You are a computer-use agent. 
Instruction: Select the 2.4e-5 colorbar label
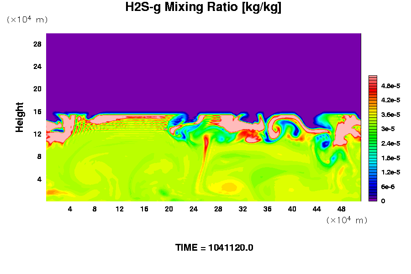(x=390, y=143)
